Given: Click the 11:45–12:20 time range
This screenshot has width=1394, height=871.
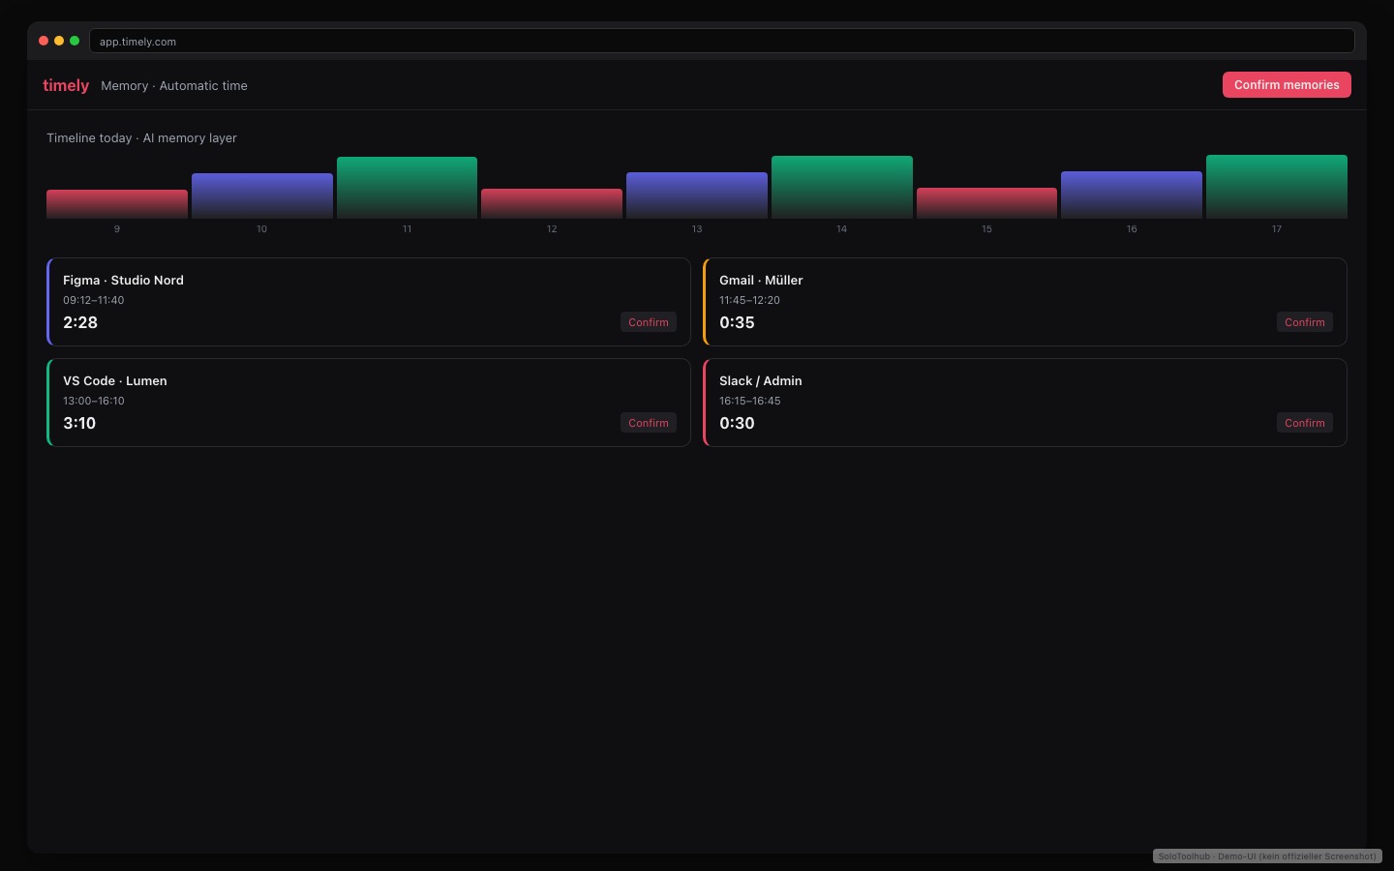Looking at the screenshot, I should (749, 300).
